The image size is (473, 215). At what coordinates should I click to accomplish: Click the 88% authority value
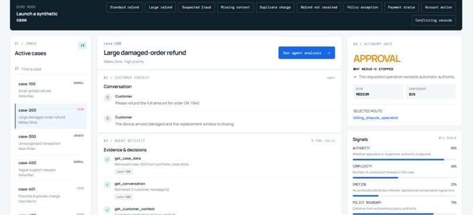pyautogui.click(x=454, y=148)
